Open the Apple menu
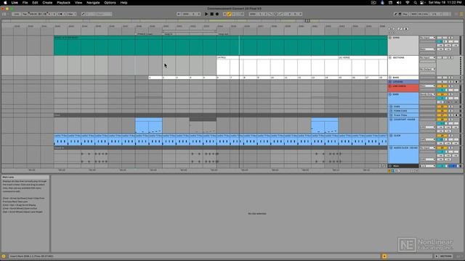Viewport: 465px width, 261px height. (5, 3)
